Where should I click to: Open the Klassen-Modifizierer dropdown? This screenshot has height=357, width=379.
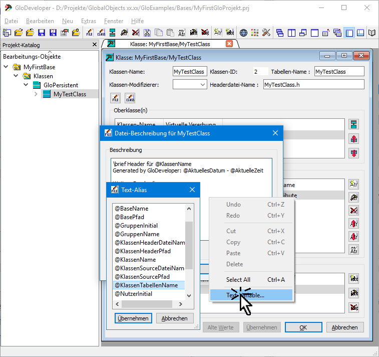pos(203,84)
